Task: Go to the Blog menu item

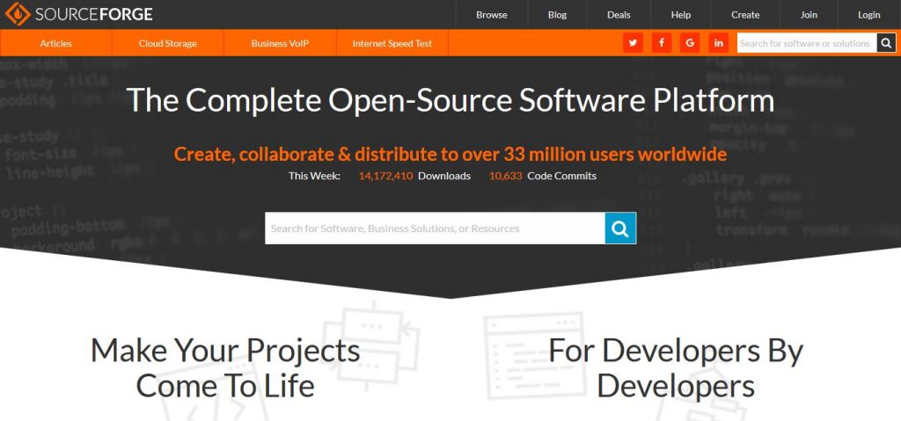Action: (557, 15)
